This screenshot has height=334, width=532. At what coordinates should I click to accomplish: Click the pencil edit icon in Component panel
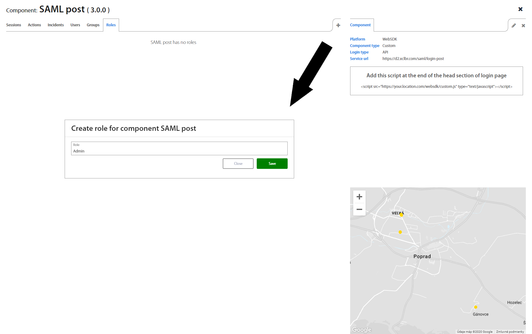point(513,26)
